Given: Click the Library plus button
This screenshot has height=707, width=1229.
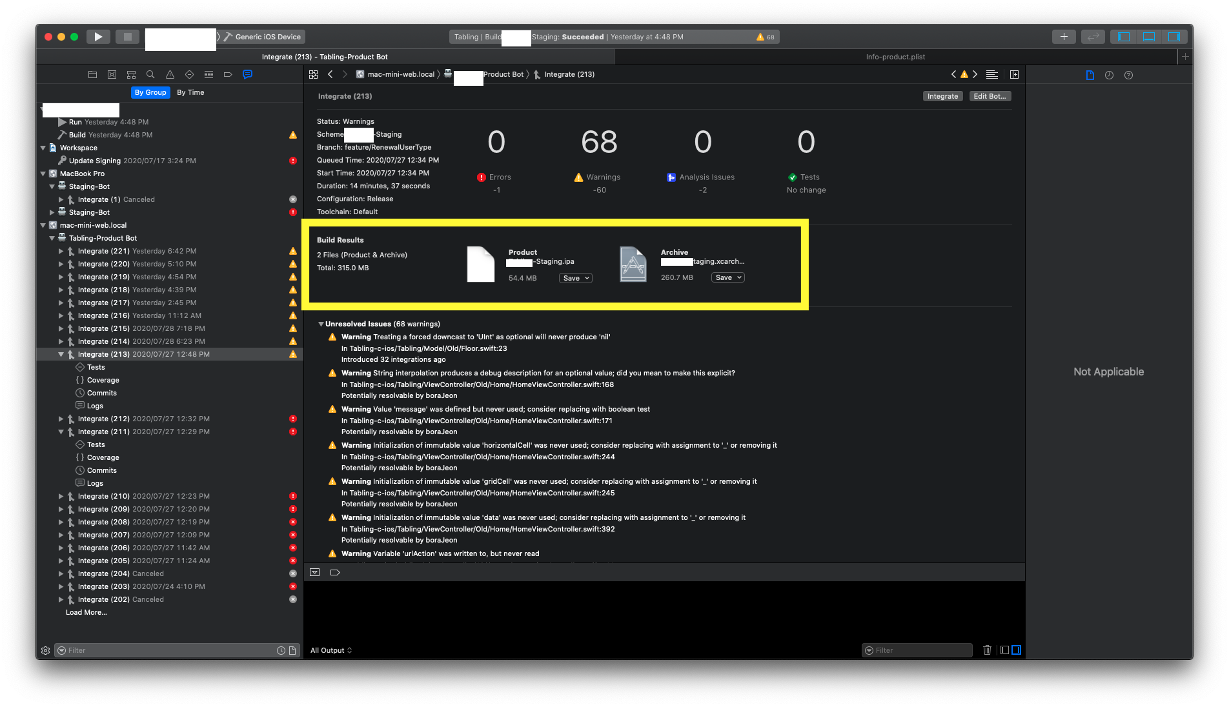Looking at the screenshot, I should [1064, 37].
